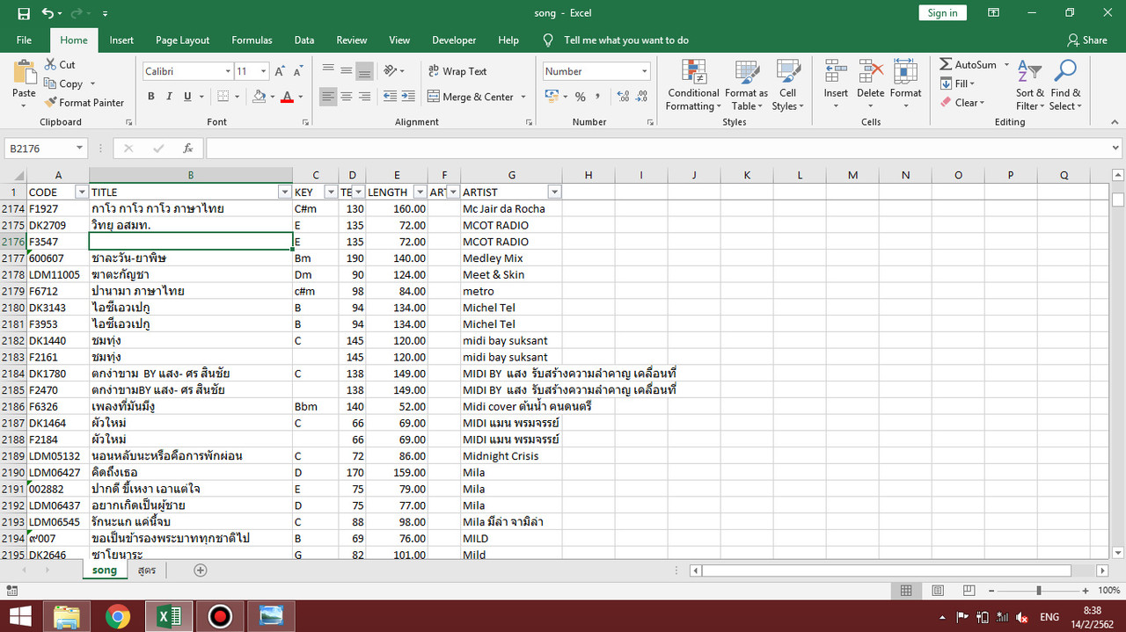The width and height of the screenshot is (1126, 632).
Task: Toggle bottom vertical alignment
Action: (364, 71)
